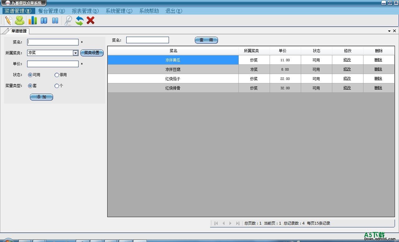Screen dimensions: 399x242
Task: Go to the first page of records
Action: click(216, 223)
